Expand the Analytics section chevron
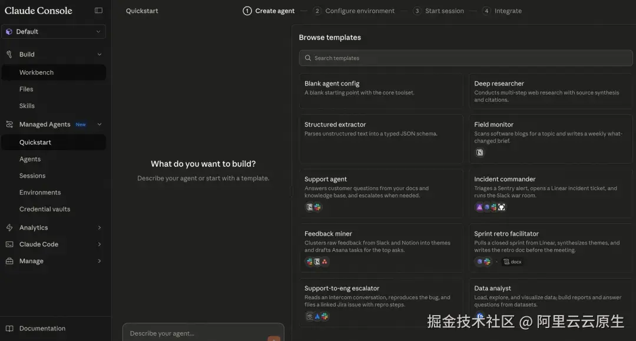The height and width of the screenshot is (341, 636). coord(100,228)
